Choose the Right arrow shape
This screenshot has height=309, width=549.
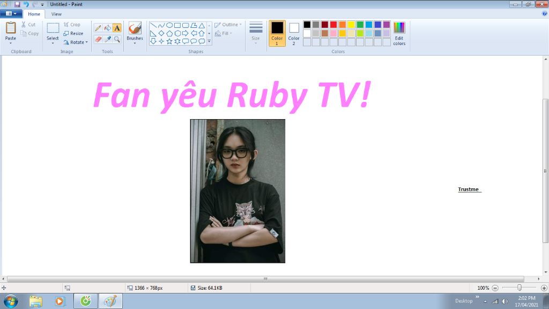click(185, 33)
